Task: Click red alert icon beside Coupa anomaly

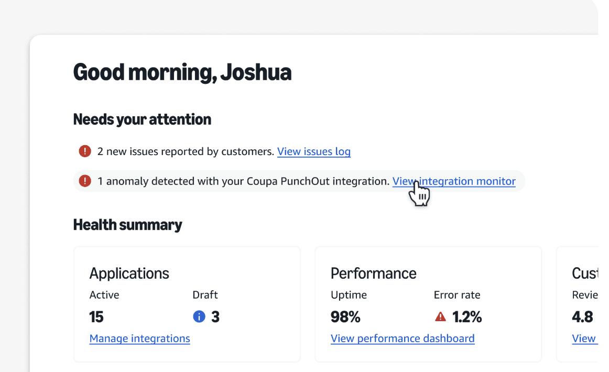Action: (85, 181)
